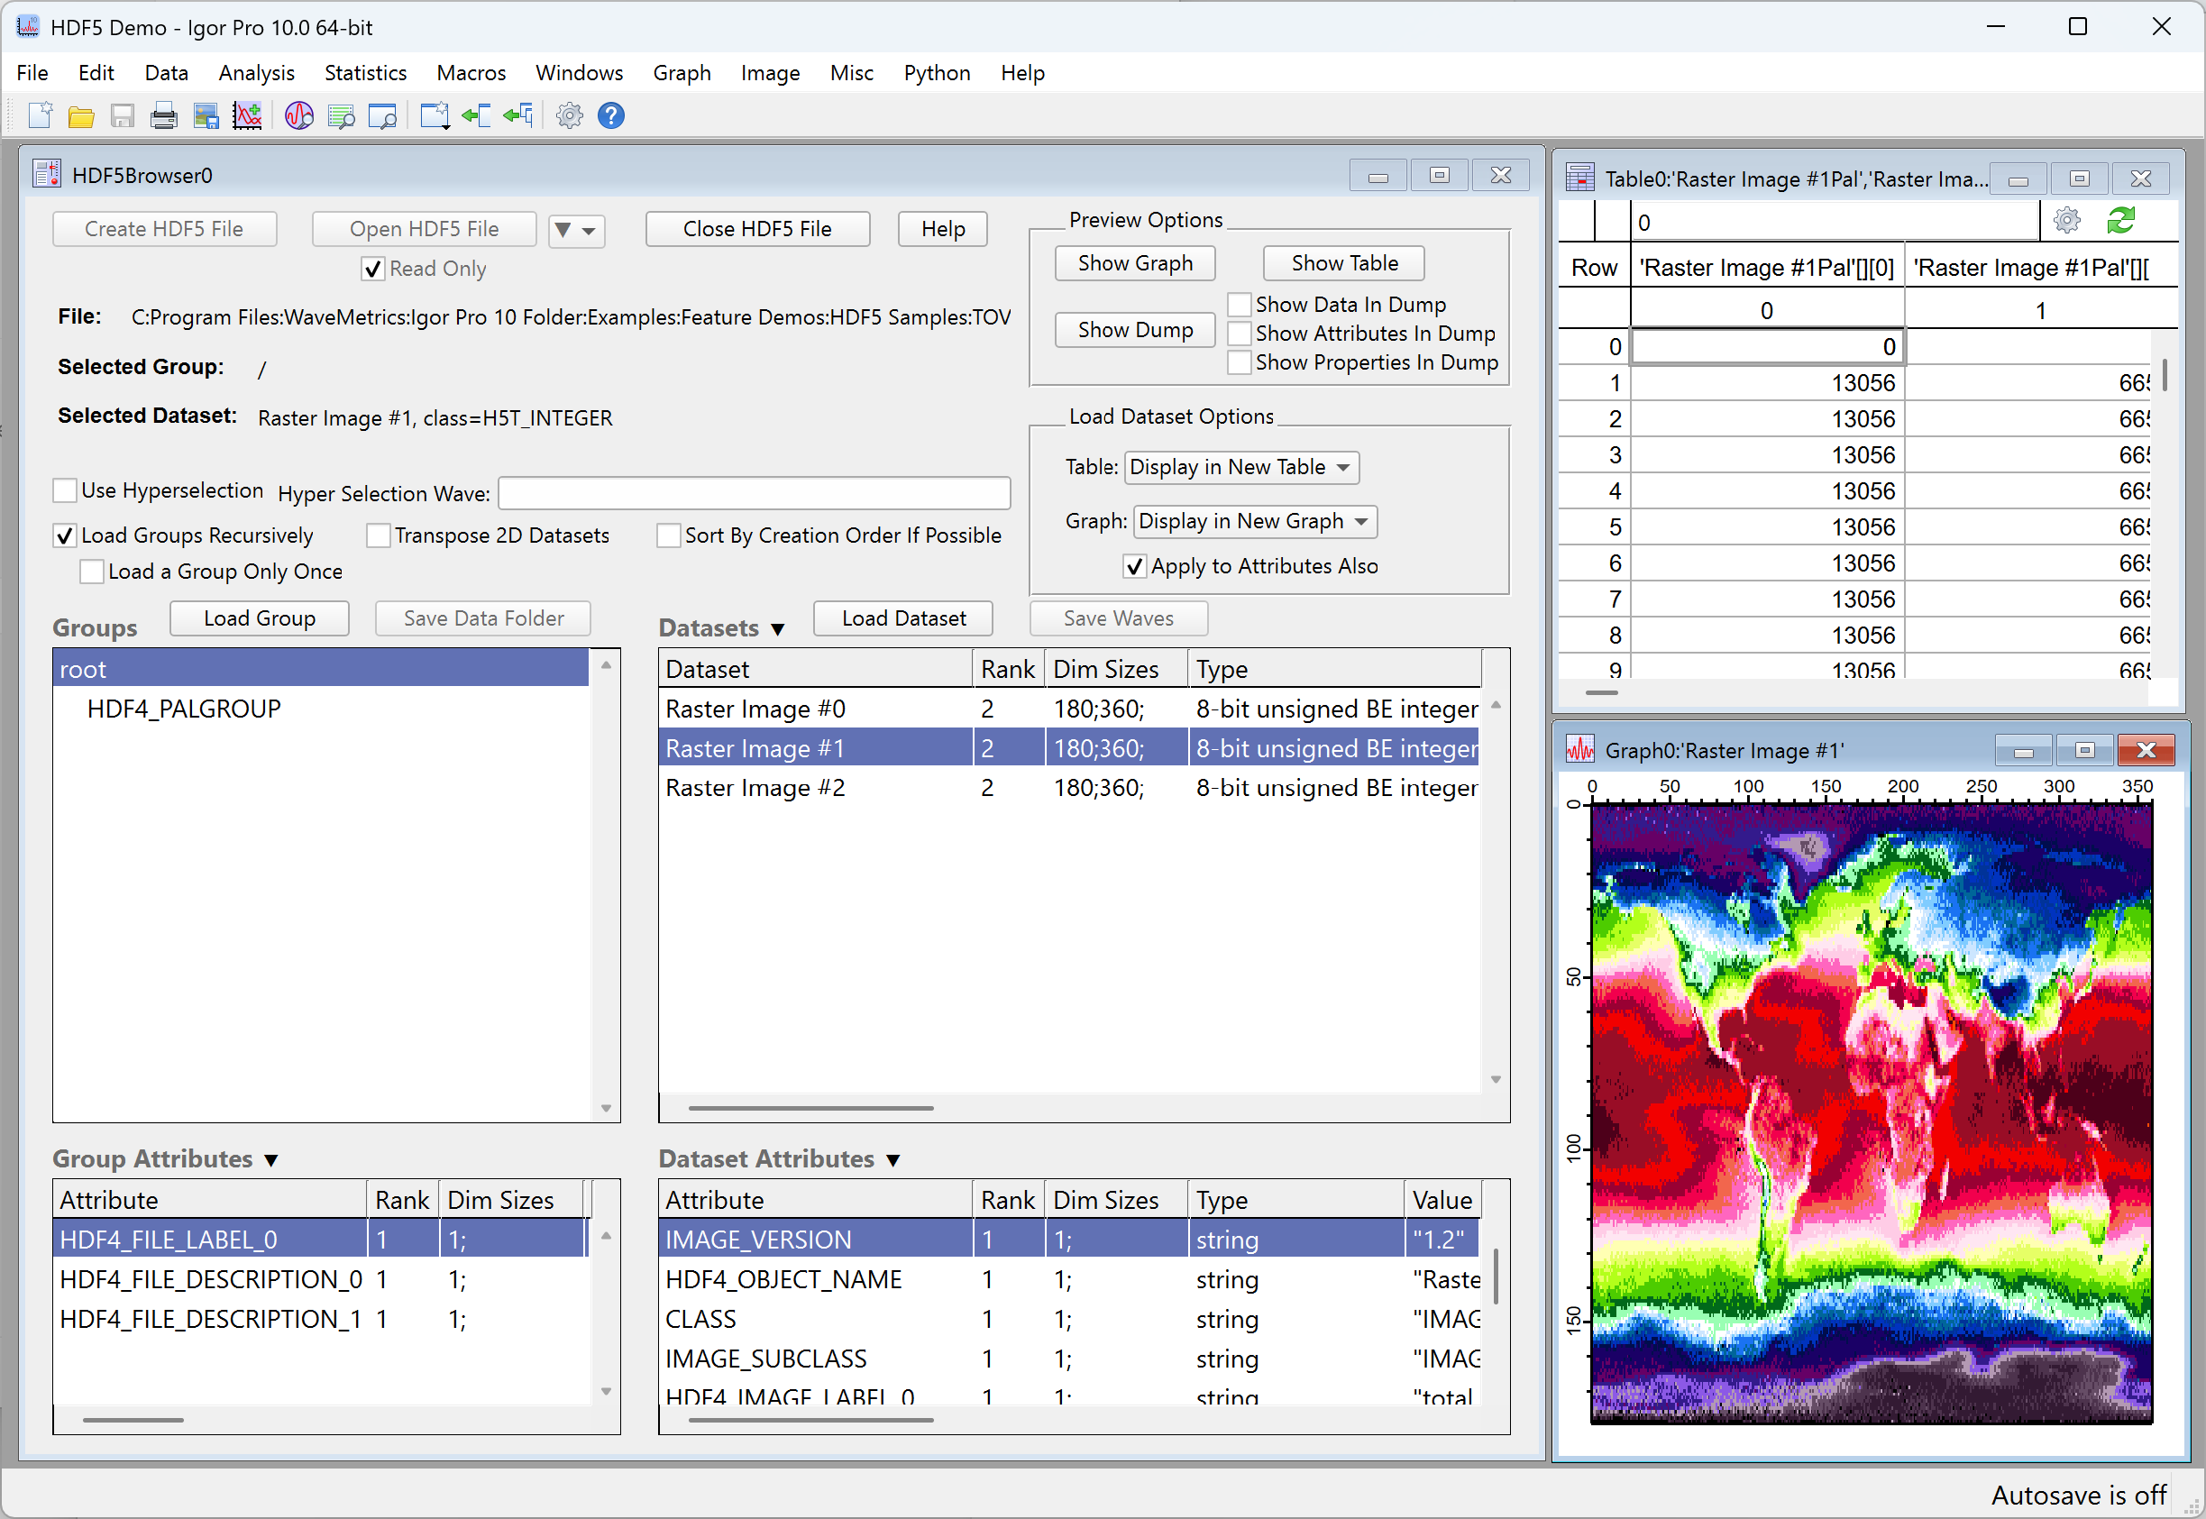Open Table0 settings via the gear icon
Screen dimensions: 2206x1519
coord(2066,220)
